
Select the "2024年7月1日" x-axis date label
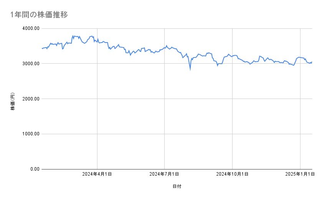(x=165, y=174)
